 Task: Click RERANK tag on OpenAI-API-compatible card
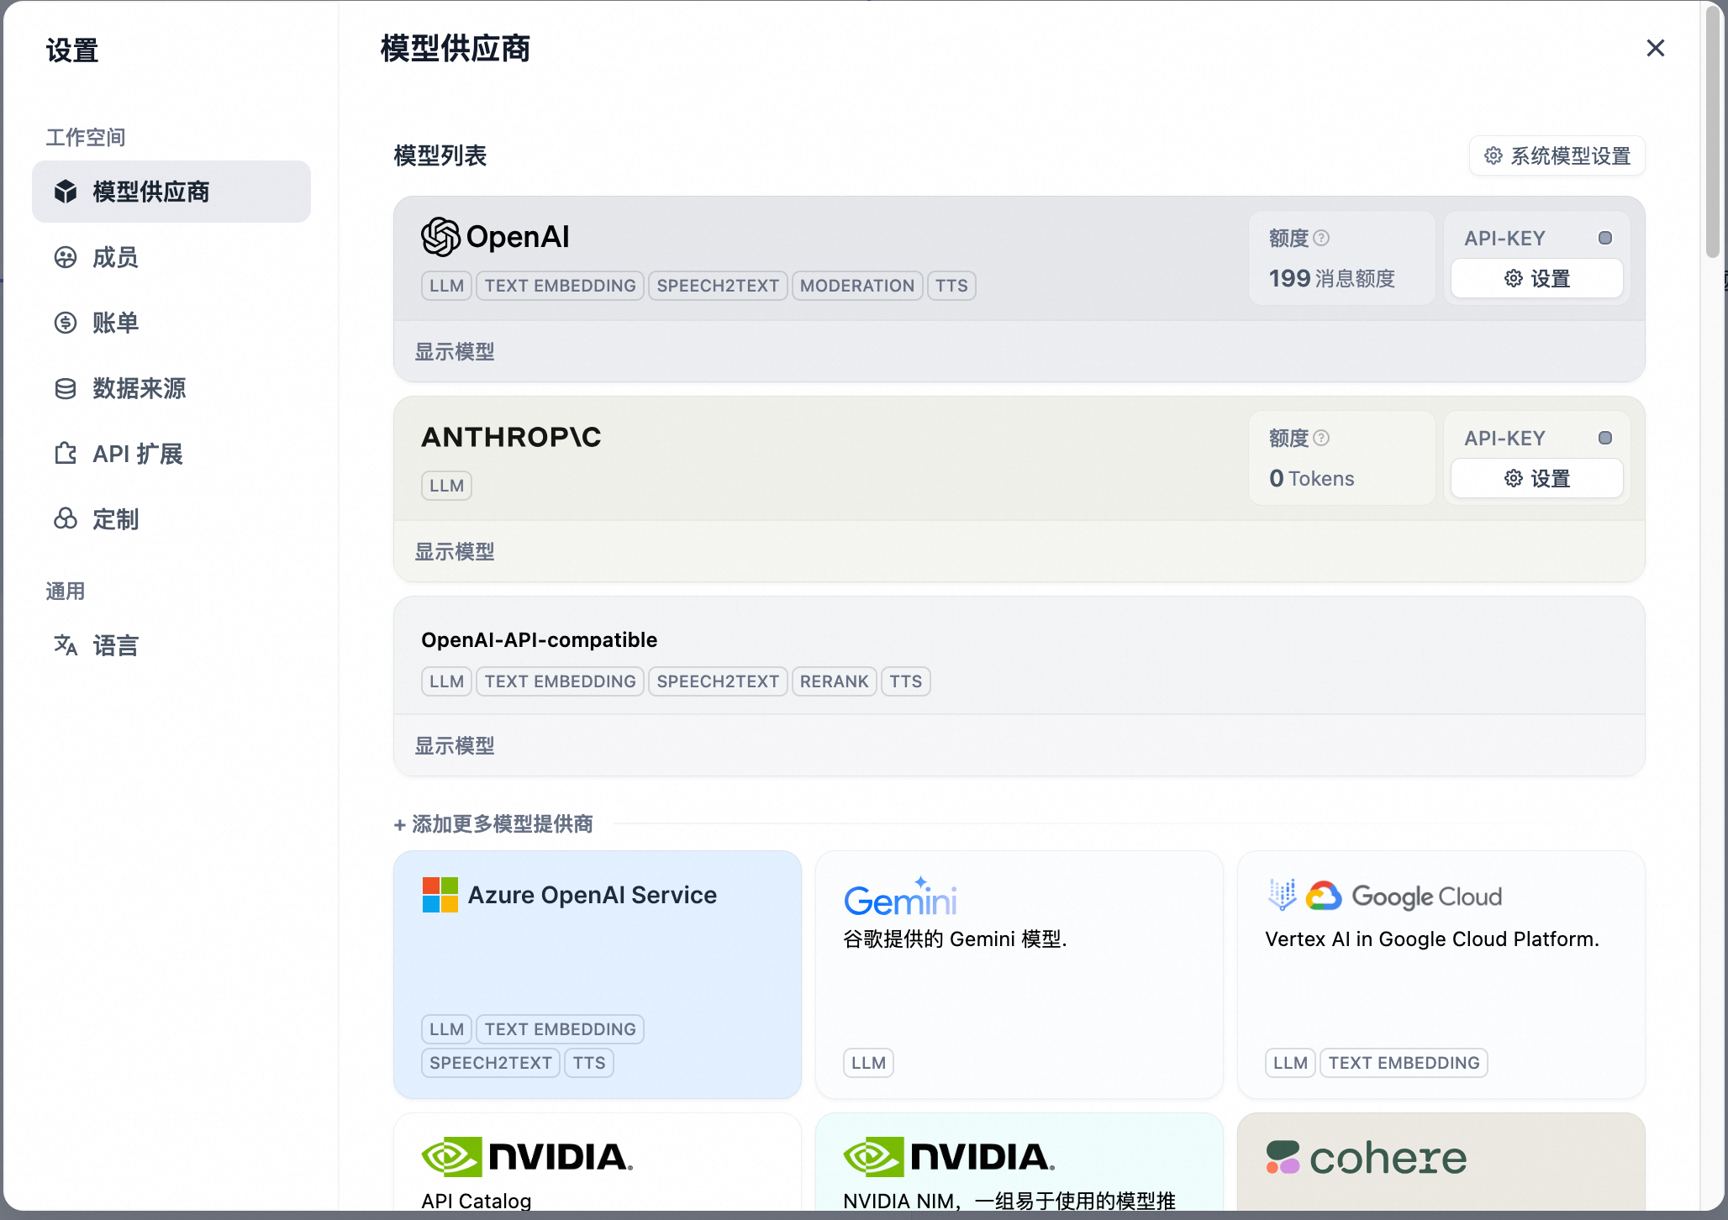point(835,681)
